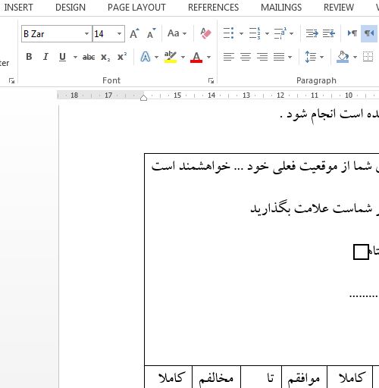Toggle Subscript formatting
Screen dimensions: 379x388
(x=105, y=57)
